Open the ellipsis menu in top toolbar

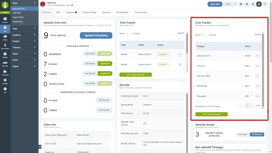(265, 4)
